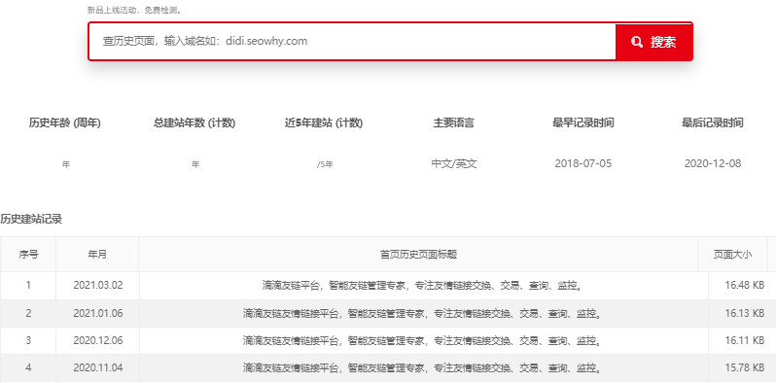The width and height of the screenshot is (776, 383).
Task: Click the 主要语言 value 中文/英文
Action: tap(454, 163)
